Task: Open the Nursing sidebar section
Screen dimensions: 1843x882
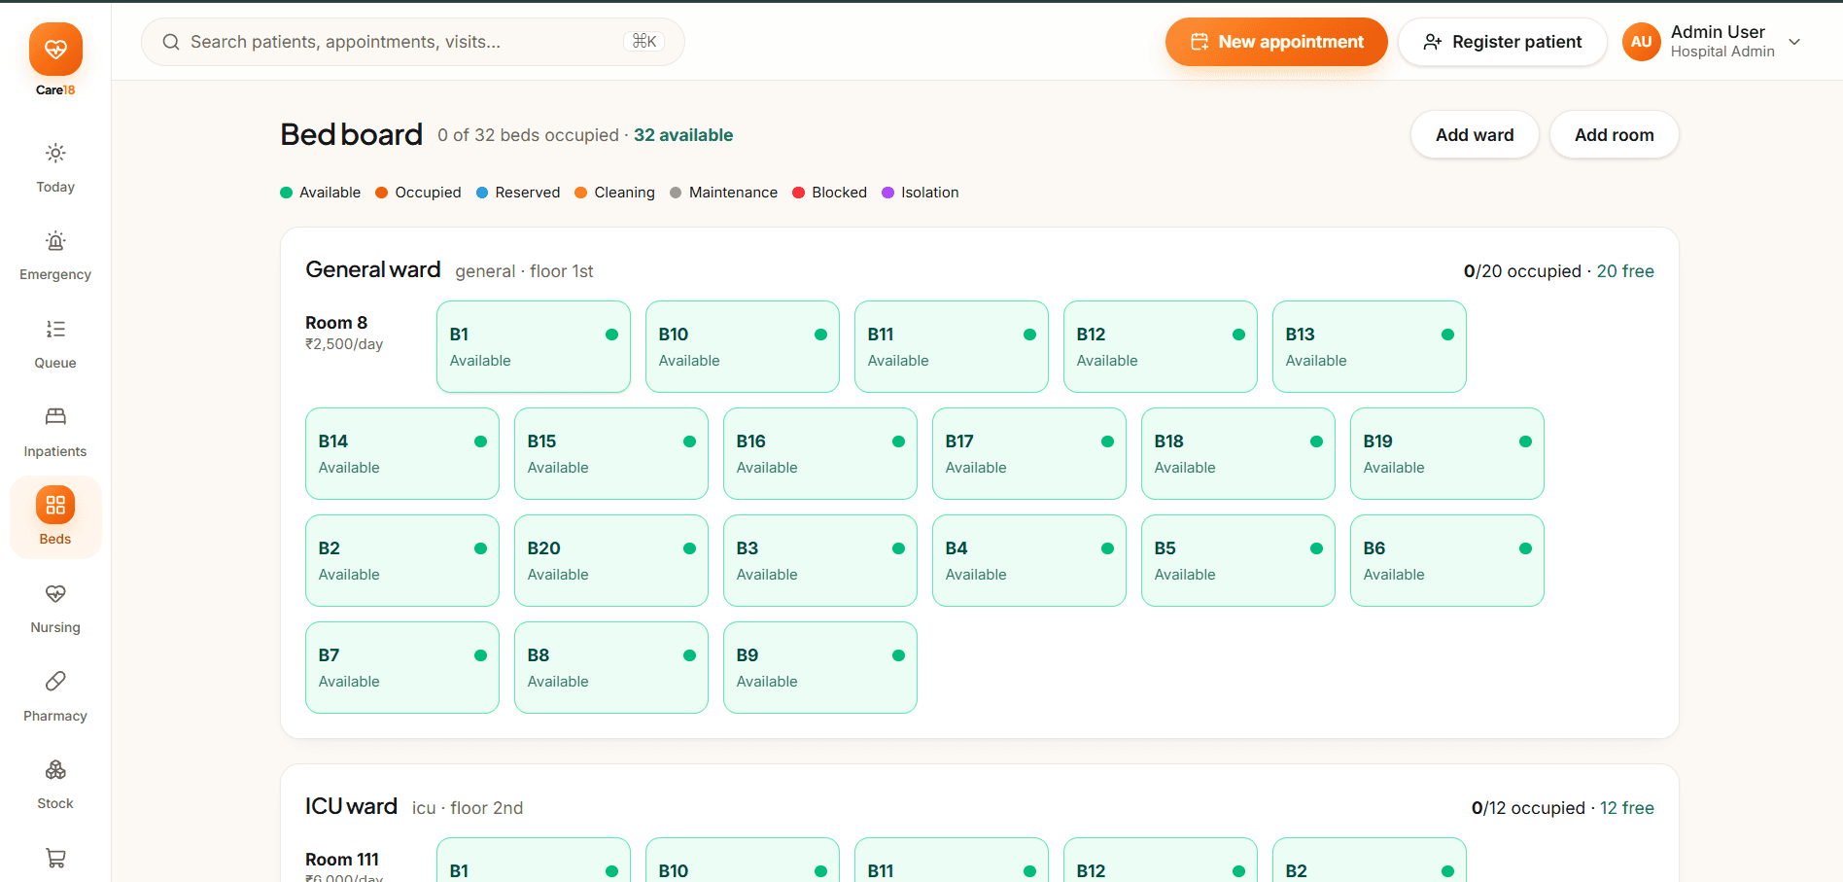Action: (x=55, y=609)
